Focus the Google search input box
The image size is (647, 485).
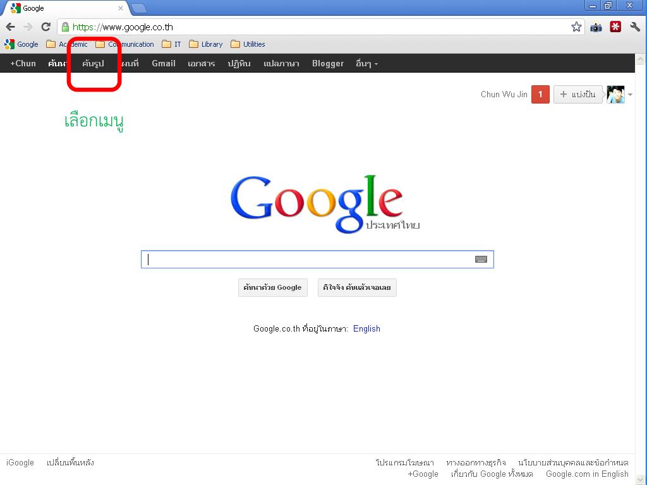click(317, 259)
